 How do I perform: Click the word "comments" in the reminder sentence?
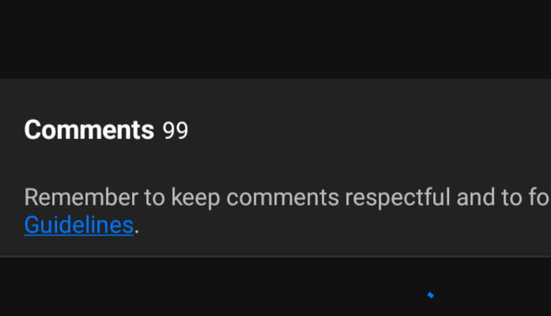pyautogui.click(x=282, y=198)
